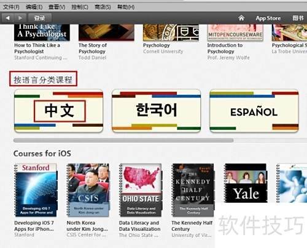Viewport: 307px width, 248px height.
Task: Go to the iTunes Store home icon
Action: (241, 18)
